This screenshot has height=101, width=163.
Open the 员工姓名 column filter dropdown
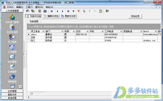[43, 31]
